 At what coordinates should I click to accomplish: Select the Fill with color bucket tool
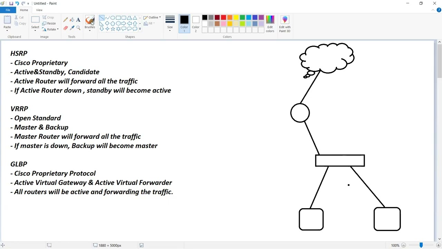coord(72,20)
